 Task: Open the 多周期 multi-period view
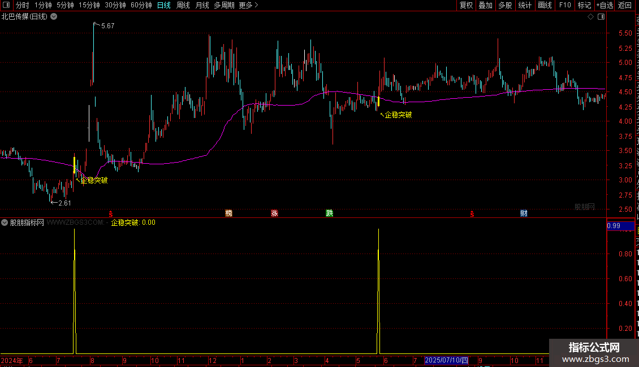(224, 5)
